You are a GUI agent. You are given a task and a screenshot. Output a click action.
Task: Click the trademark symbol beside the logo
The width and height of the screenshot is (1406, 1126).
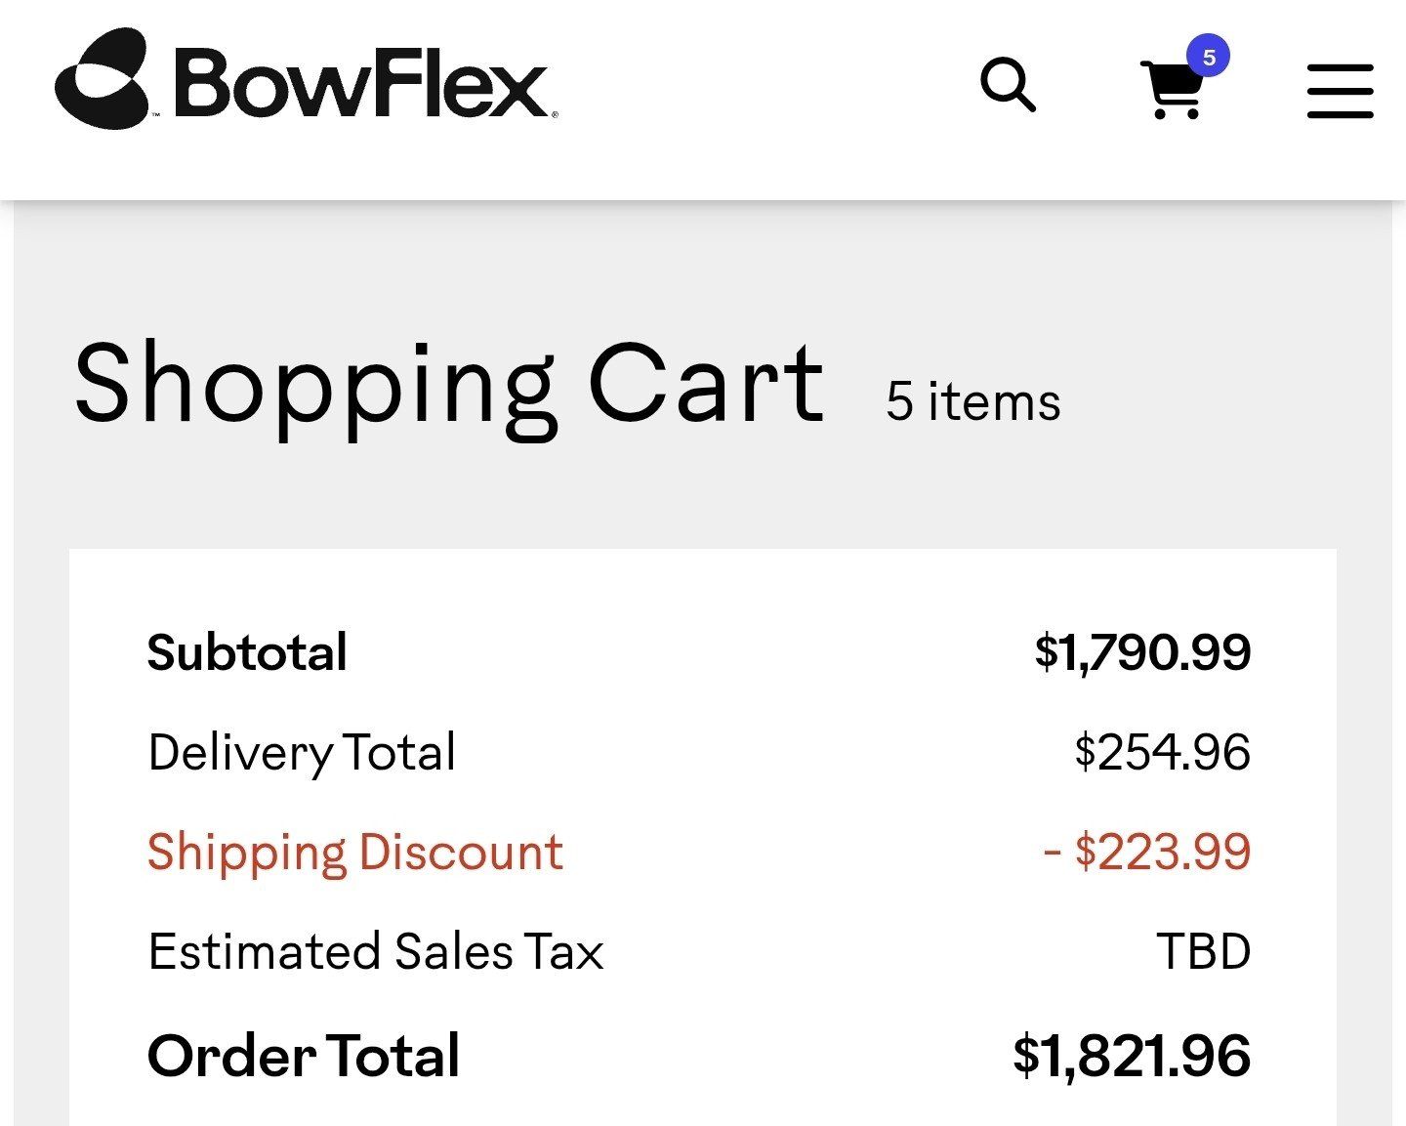[155, 115]
